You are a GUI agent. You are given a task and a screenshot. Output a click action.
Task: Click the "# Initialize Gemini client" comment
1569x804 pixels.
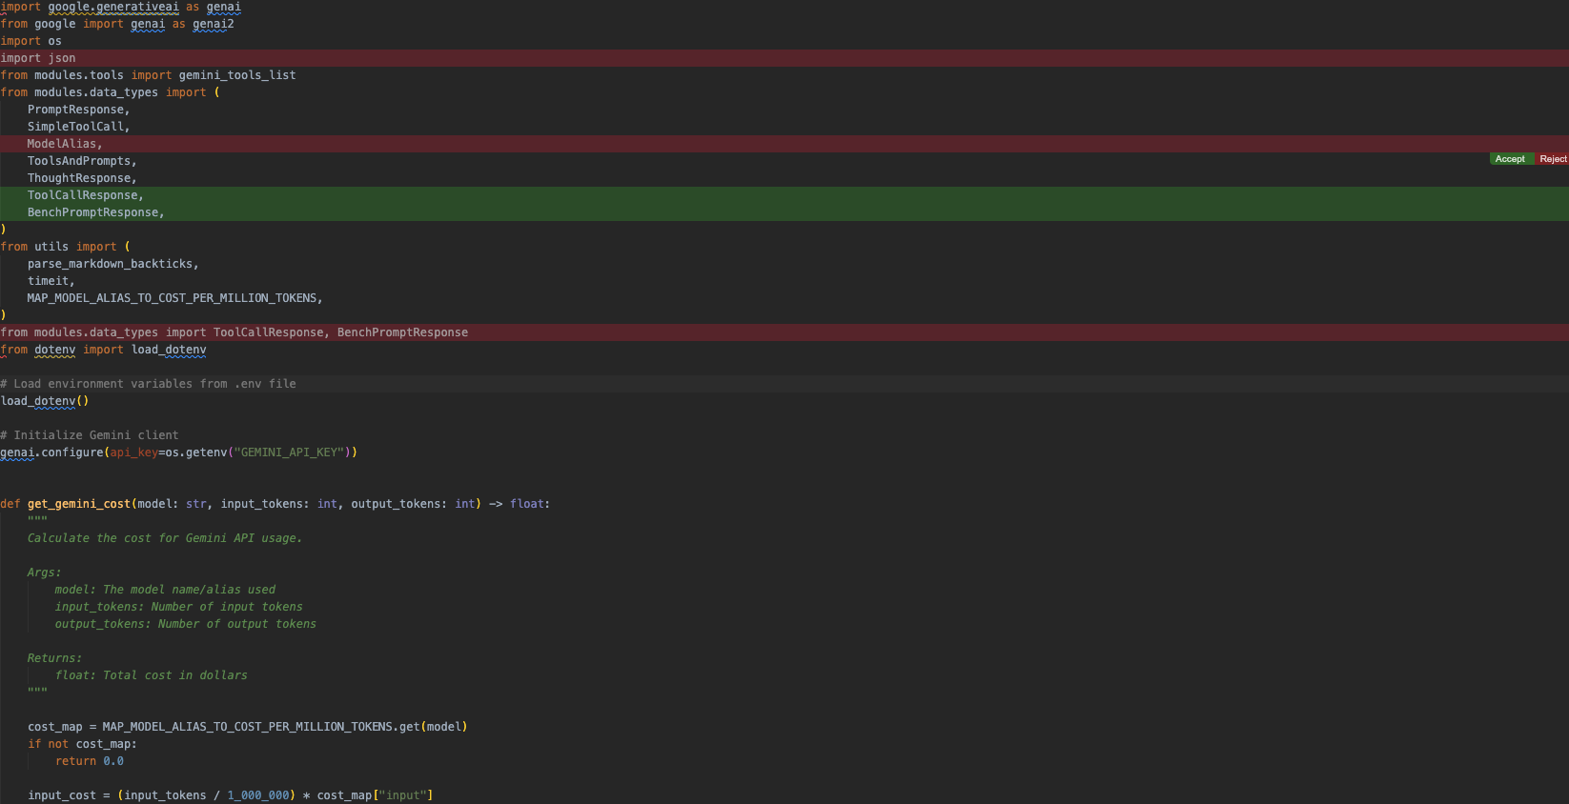pyautogui.click(x=90, y=435)
